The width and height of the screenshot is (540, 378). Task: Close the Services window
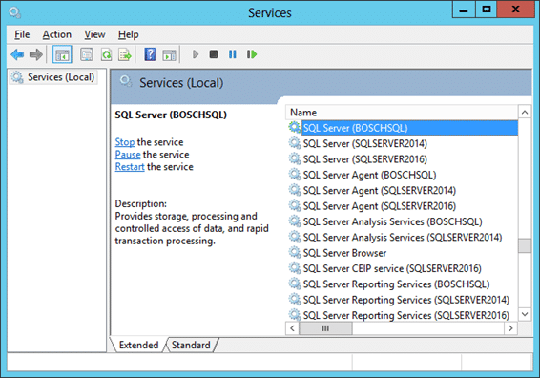coord(515,10)
